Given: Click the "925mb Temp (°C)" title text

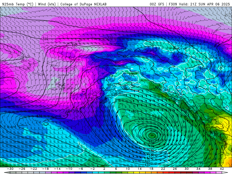Looking at the screenshot, I should [x=18, y=4].
